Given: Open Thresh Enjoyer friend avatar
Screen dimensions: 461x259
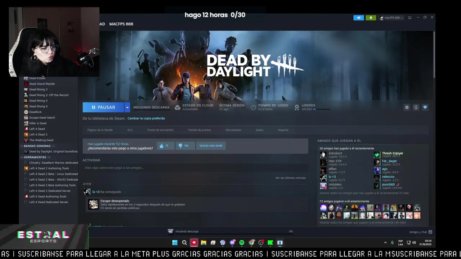Looking at the screenshot, I should [377, 155].
